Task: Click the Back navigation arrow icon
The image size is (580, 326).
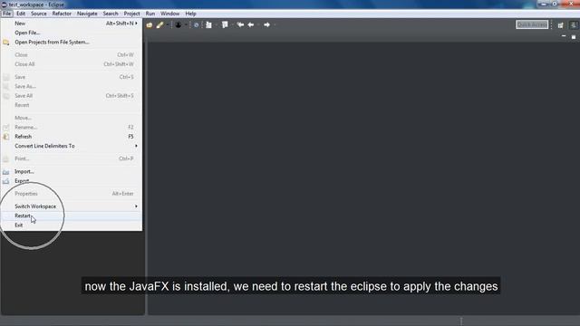Action: tap(251, 24)
